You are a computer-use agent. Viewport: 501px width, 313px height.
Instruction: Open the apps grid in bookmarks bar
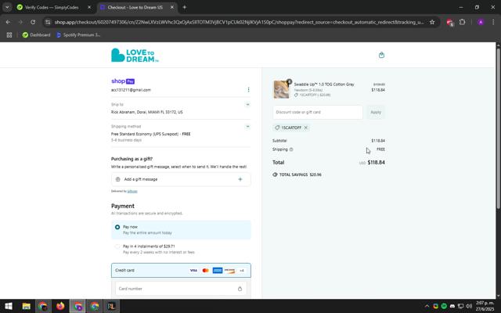coord(9,34)
